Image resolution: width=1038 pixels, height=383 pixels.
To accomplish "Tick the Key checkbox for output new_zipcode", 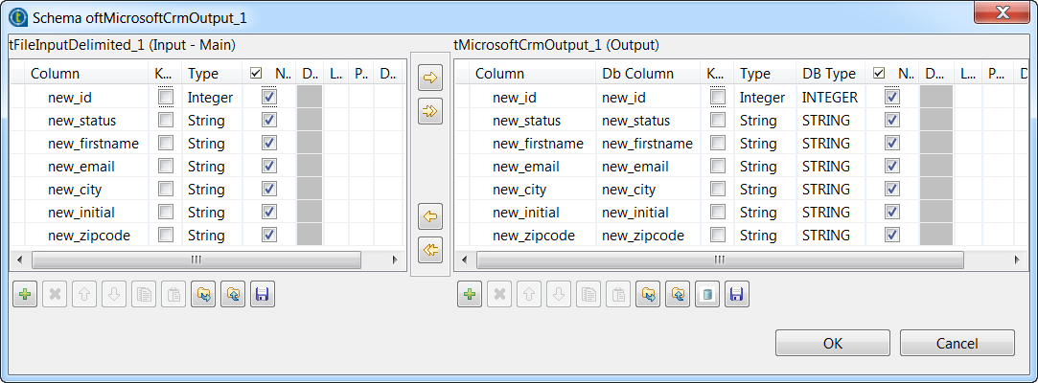I will click(x=718, y=236).
